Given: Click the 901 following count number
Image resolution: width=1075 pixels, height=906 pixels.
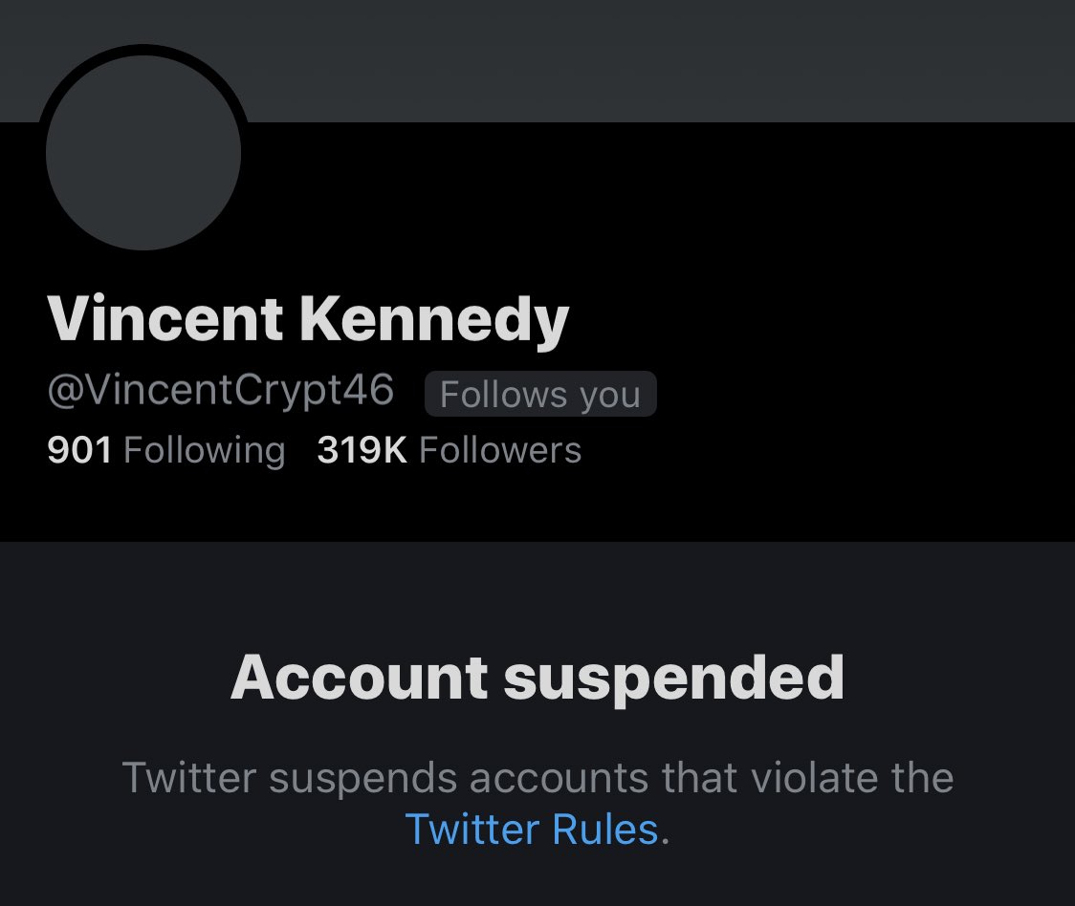Looking at the screenshot, I should (79, 450).
